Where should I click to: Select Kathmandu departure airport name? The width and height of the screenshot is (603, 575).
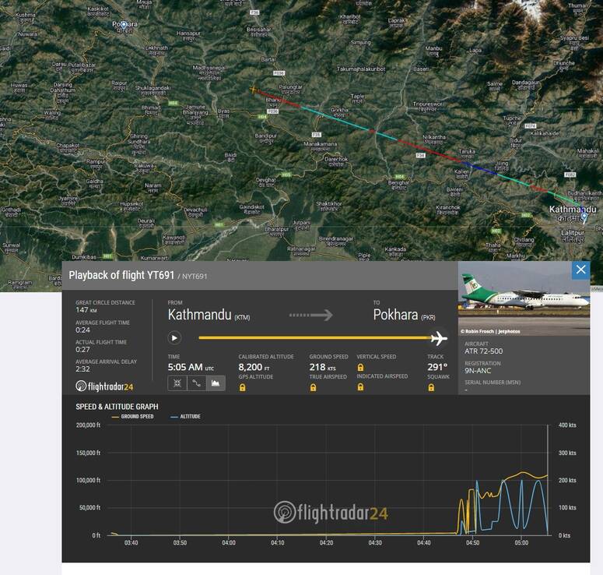(200, 315)
